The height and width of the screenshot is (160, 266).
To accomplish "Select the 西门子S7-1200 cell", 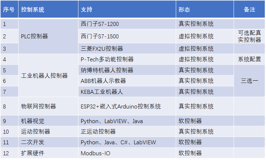I will pos(127,24).
